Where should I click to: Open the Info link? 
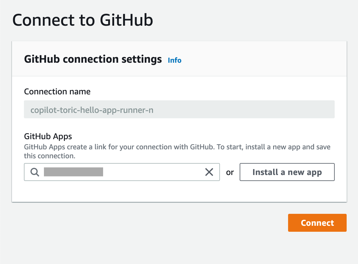click(175, 60)
